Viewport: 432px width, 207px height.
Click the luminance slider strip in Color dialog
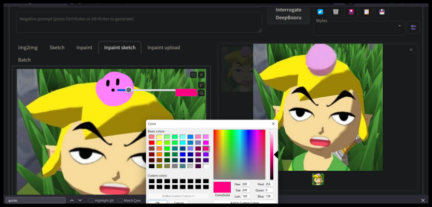tap(272, 155)
